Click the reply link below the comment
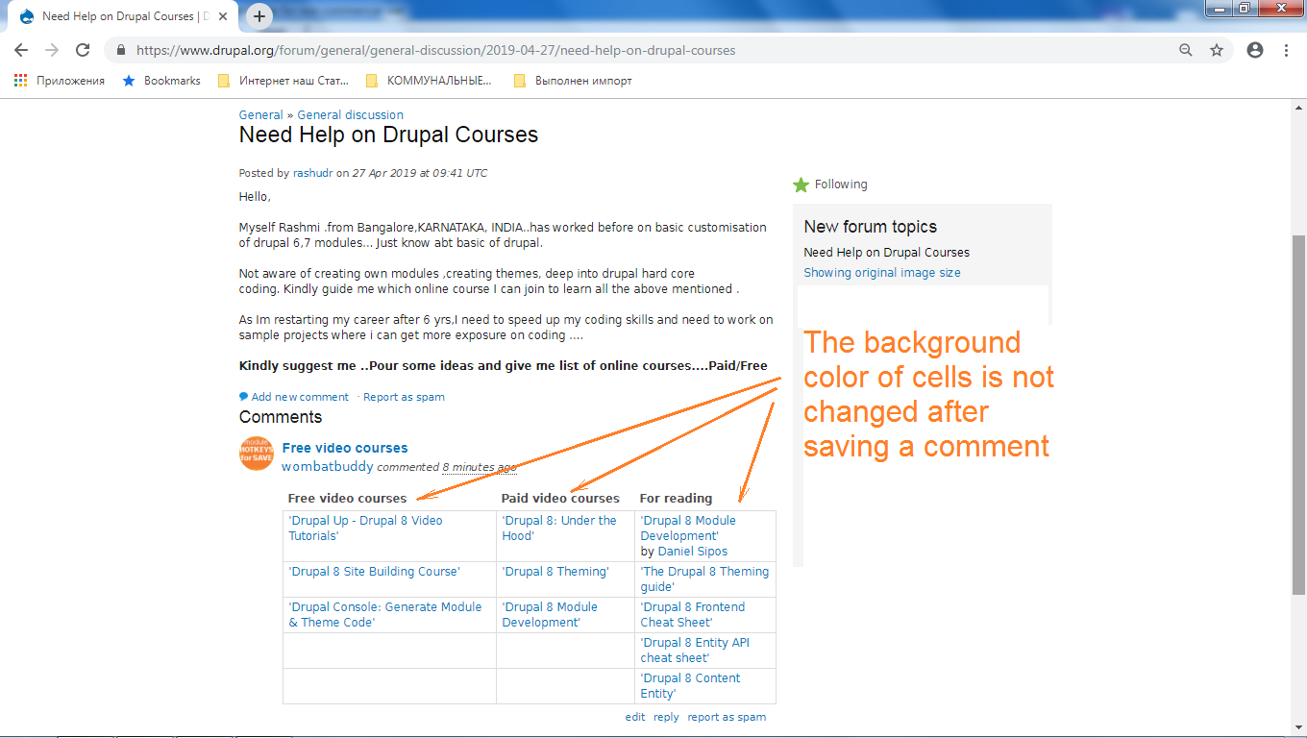The height and width of the screenshot is (738, 1307). [666, 717]
